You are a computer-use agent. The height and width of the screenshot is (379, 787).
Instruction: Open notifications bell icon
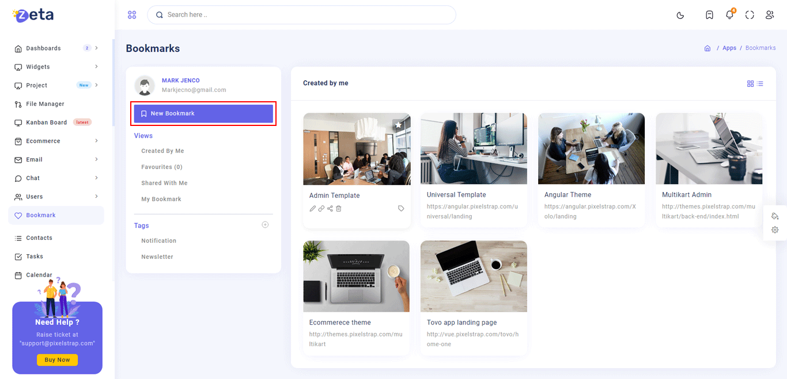coord(729,15)
